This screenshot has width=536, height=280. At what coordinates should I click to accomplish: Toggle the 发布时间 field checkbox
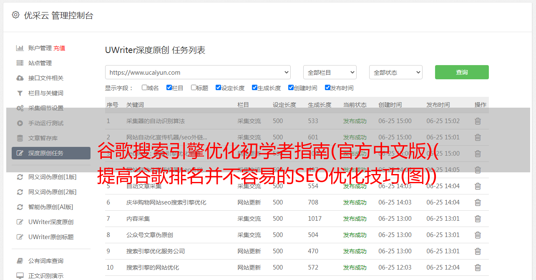click(x=327, y=88)
